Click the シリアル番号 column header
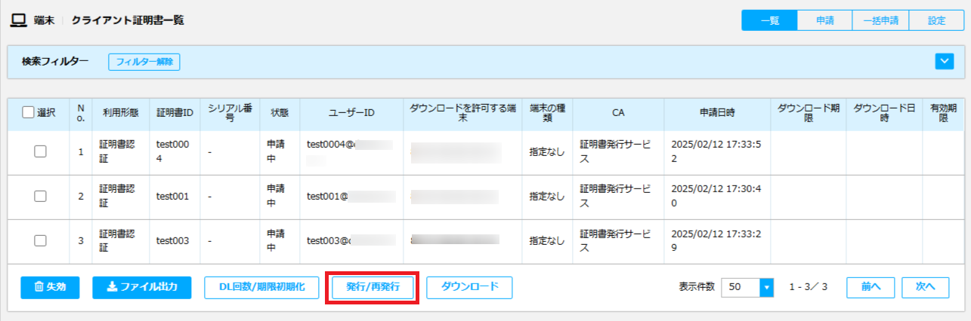Image resolution: width=971 pixels, height=321 pixels. pyautogui.click(x=230, y=112)
